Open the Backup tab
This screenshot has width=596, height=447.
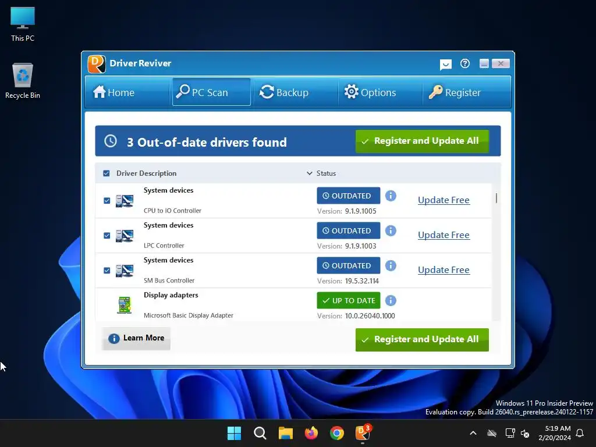295,93
